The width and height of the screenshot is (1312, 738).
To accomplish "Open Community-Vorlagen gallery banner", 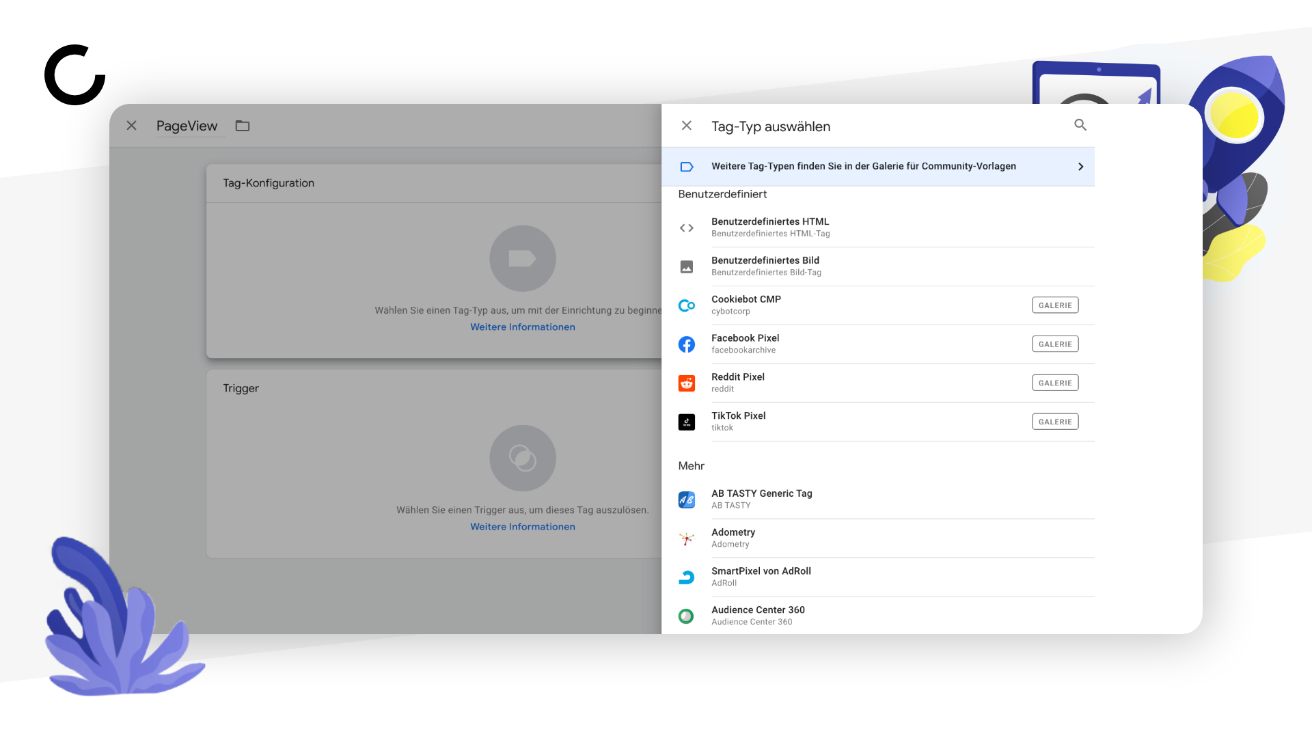I will (878, 167).
